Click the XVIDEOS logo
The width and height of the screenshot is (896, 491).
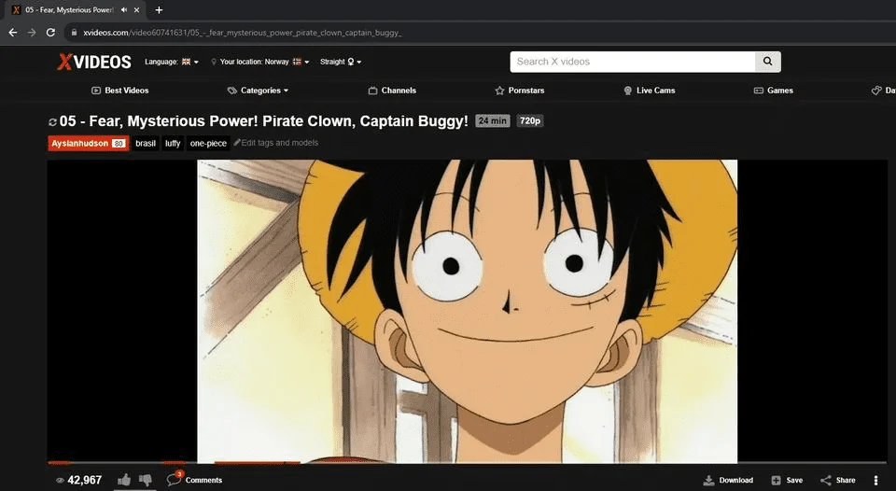point(94,62)
